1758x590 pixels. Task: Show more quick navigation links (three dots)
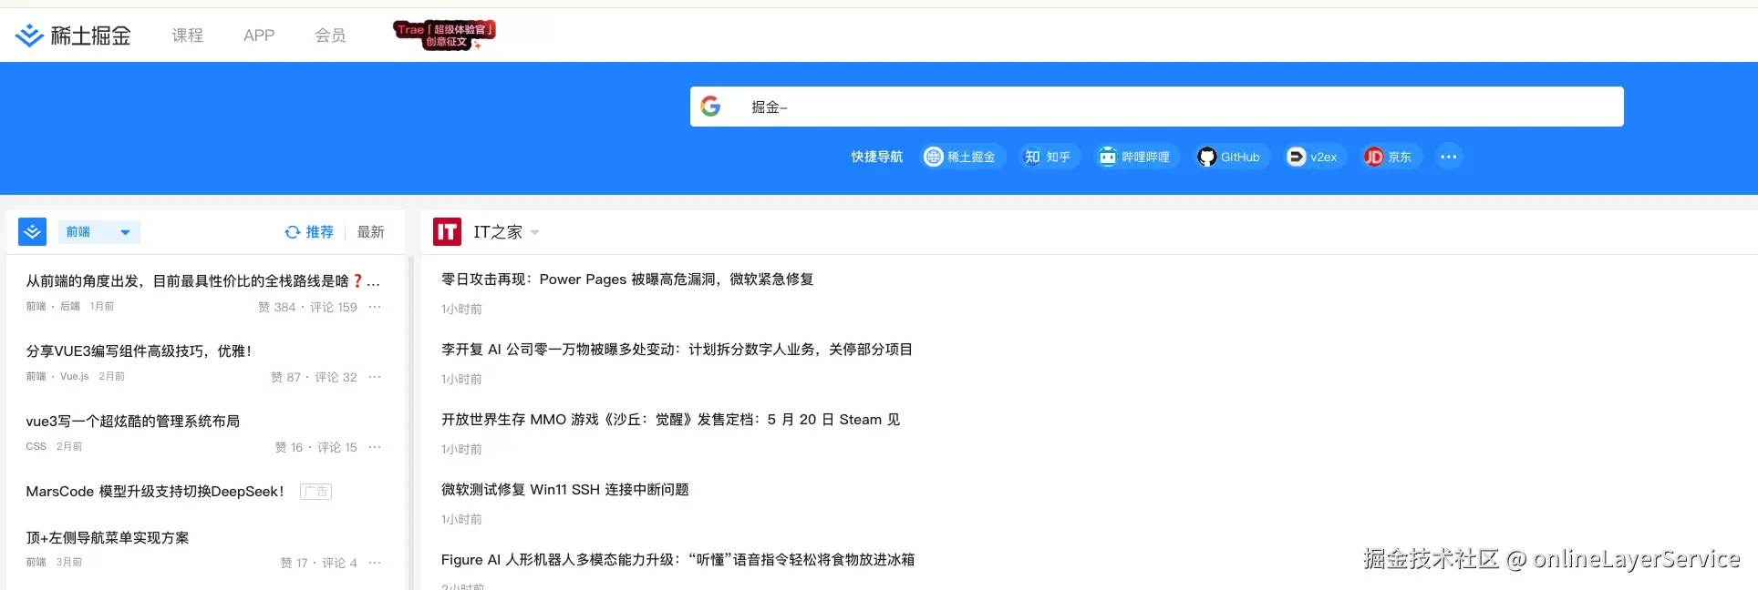click(x=1448, y=157)
